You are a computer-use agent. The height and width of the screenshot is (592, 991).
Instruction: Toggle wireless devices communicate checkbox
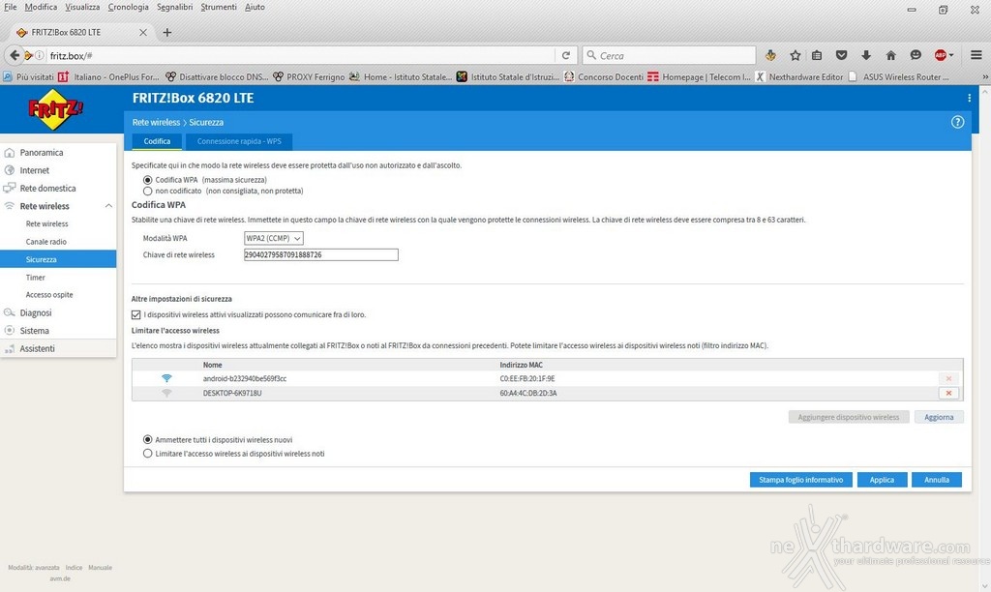[135, 314]
